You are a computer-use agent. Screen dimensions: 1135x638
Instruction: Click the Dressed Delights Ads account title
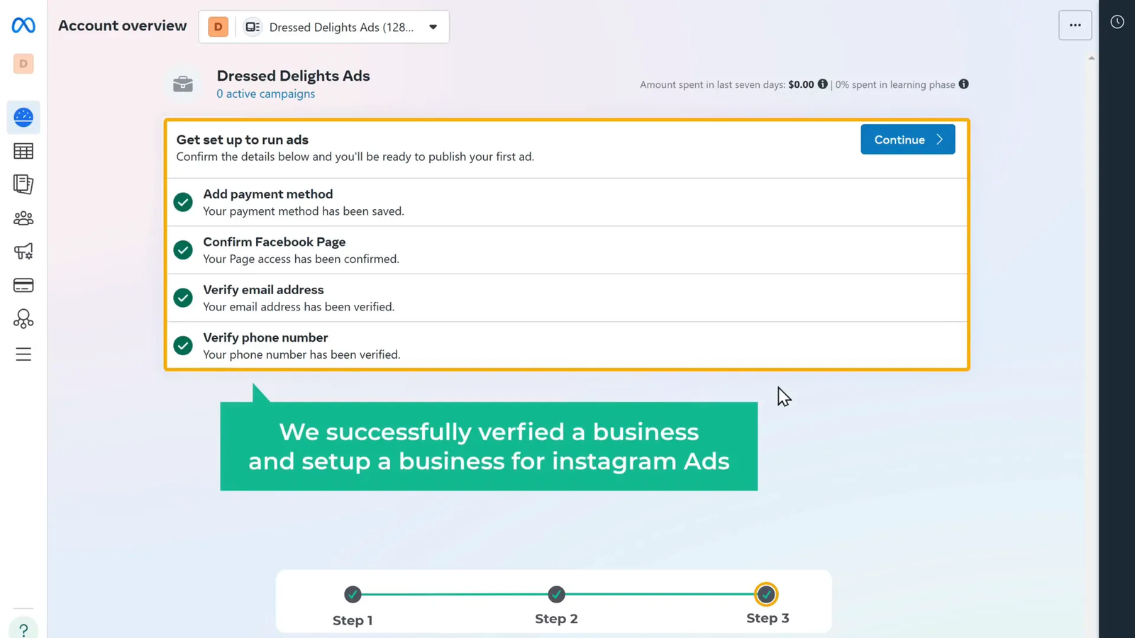(293, 76)
